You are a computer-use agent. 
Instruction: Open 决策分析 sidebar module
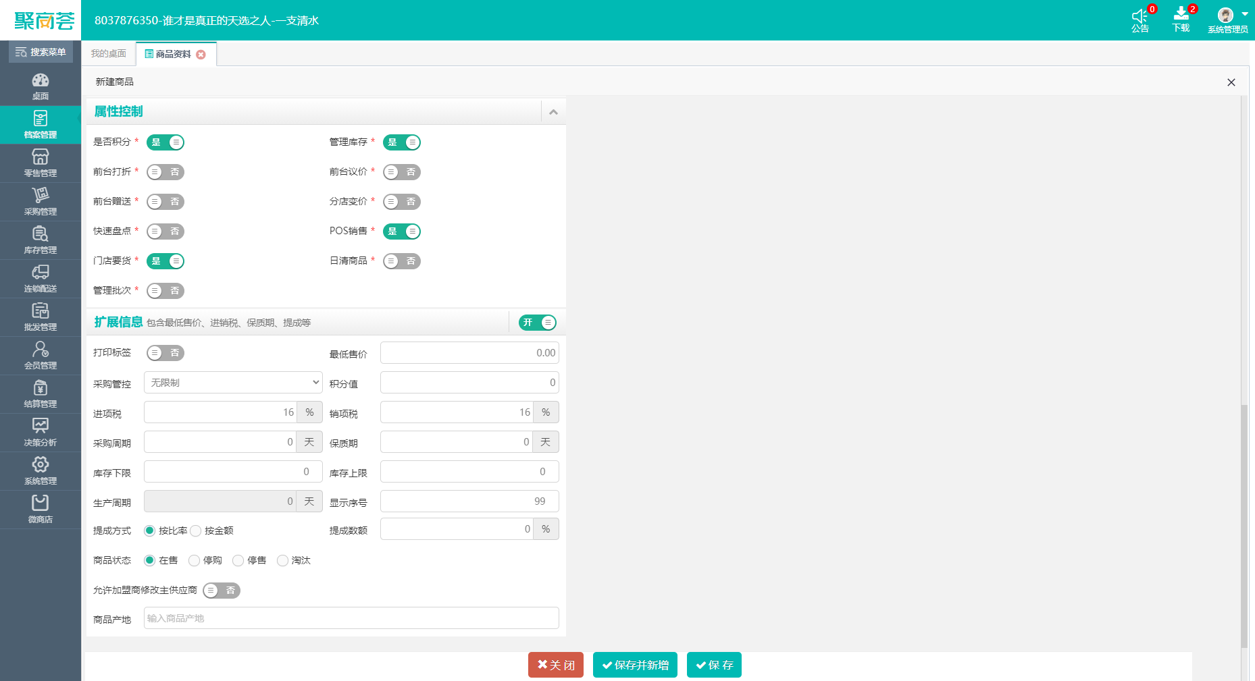tap(41, 433)
